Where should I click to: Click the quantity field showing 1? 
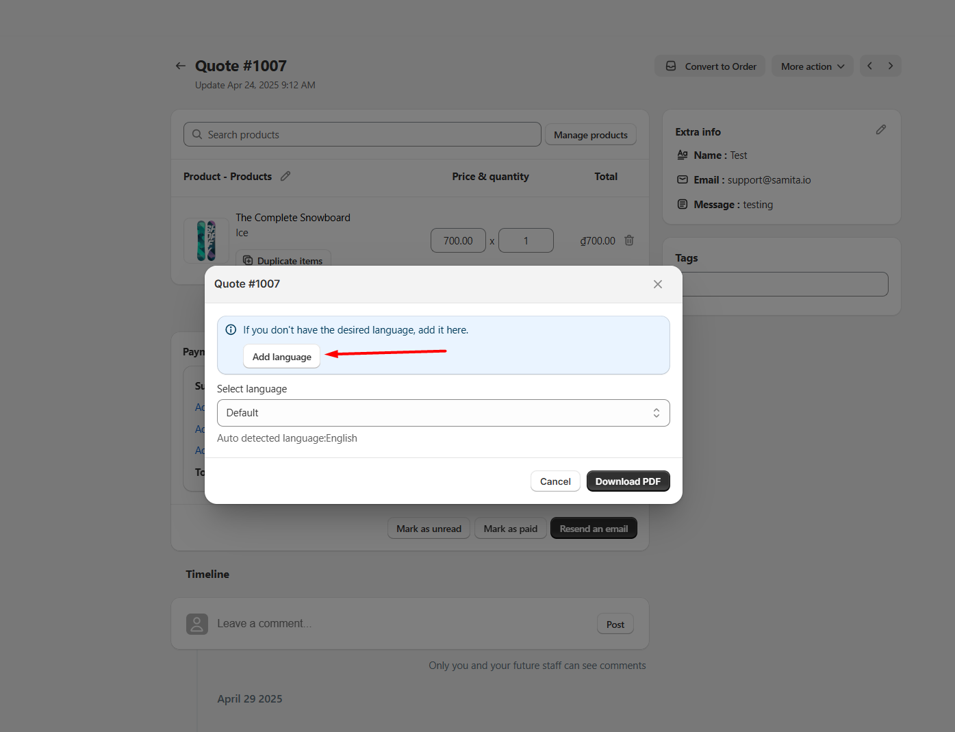tap(526, 240)
